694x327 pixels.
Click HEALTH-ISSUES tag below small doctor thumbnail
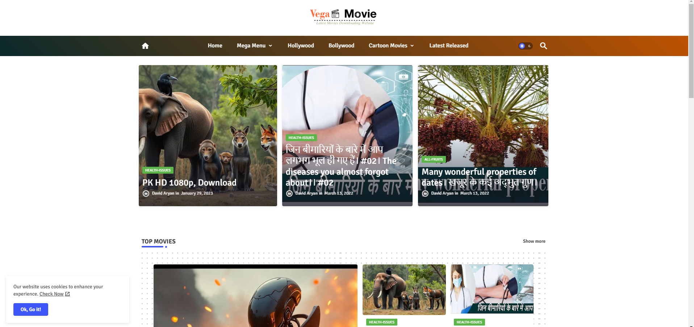click(469, 322)
